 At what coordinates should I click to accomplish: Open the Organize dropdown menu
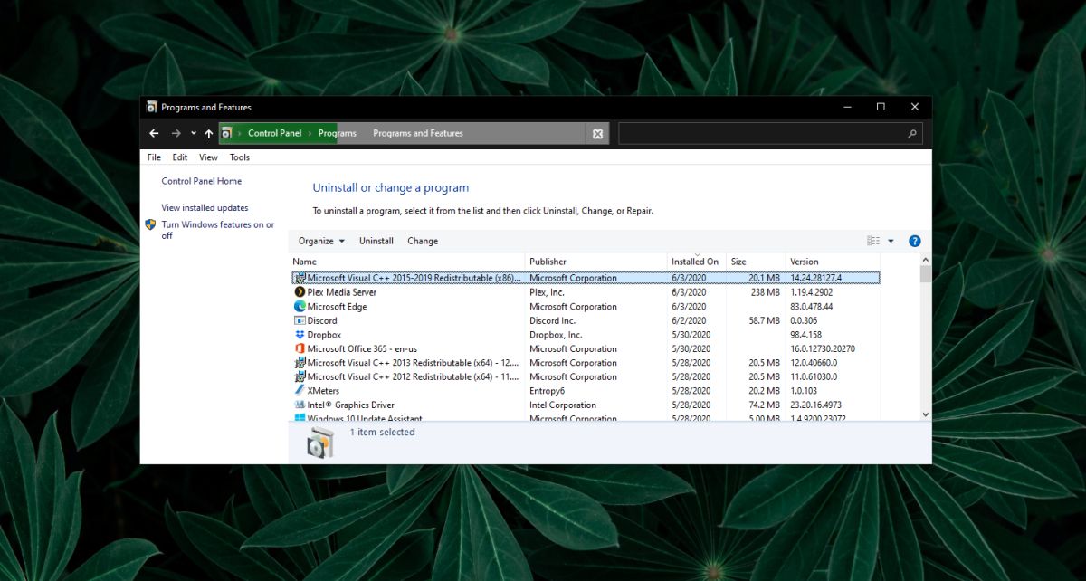pos(319,241)
